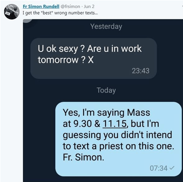The width and height of the screenshot is (183, 182).
Task: Select the 'Fr. Simon.' signature line
Action: [x=83, y=157]
